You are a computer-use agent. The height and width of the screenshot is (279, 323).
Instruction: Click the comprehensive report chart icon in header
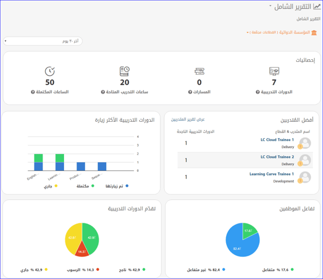point(317,6)
